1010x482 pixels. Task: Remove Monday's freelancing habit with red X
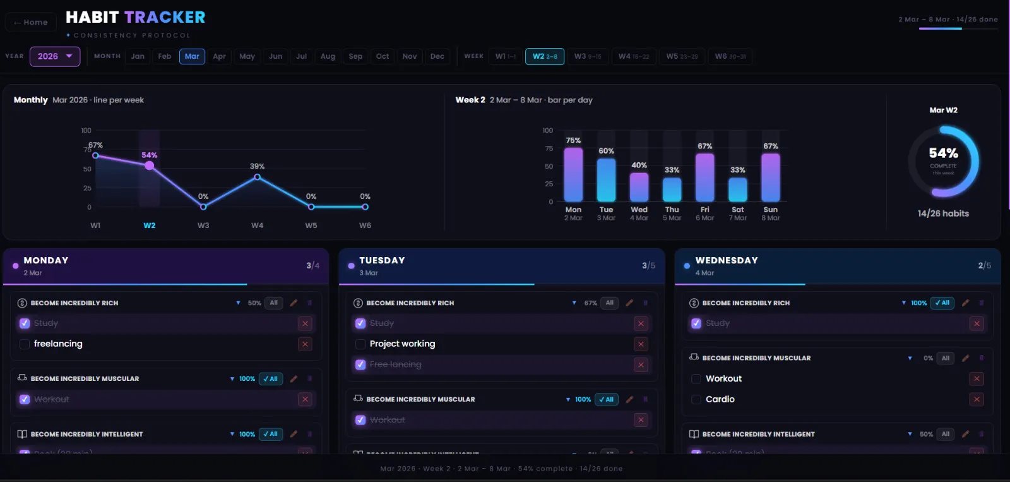point(305,344)
